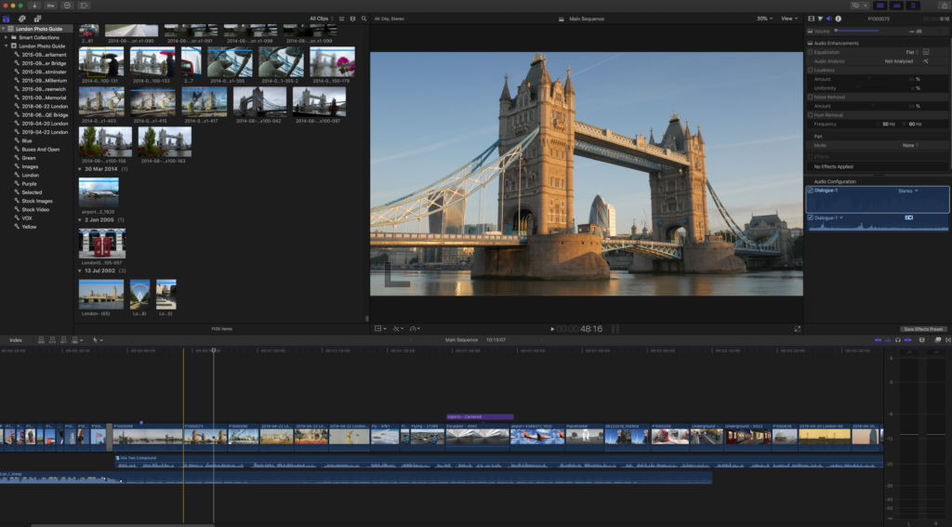Show the equalizer graph icon for Equalization
The image size is (952, 527).
coord(926,52)
